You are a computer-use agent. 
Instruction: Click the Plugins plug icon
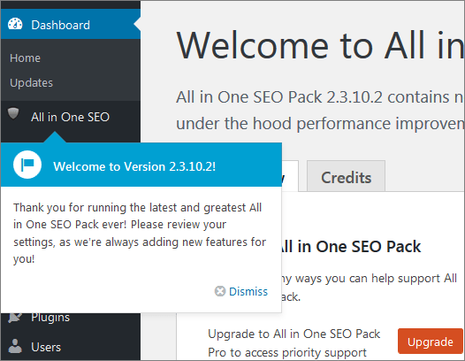15,318
